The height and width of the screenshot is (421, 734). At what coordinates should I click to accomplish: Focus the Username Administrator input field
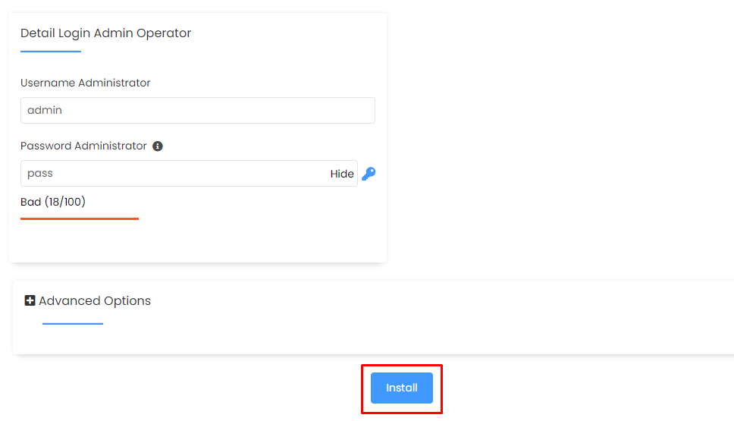(x=198, y=111)
